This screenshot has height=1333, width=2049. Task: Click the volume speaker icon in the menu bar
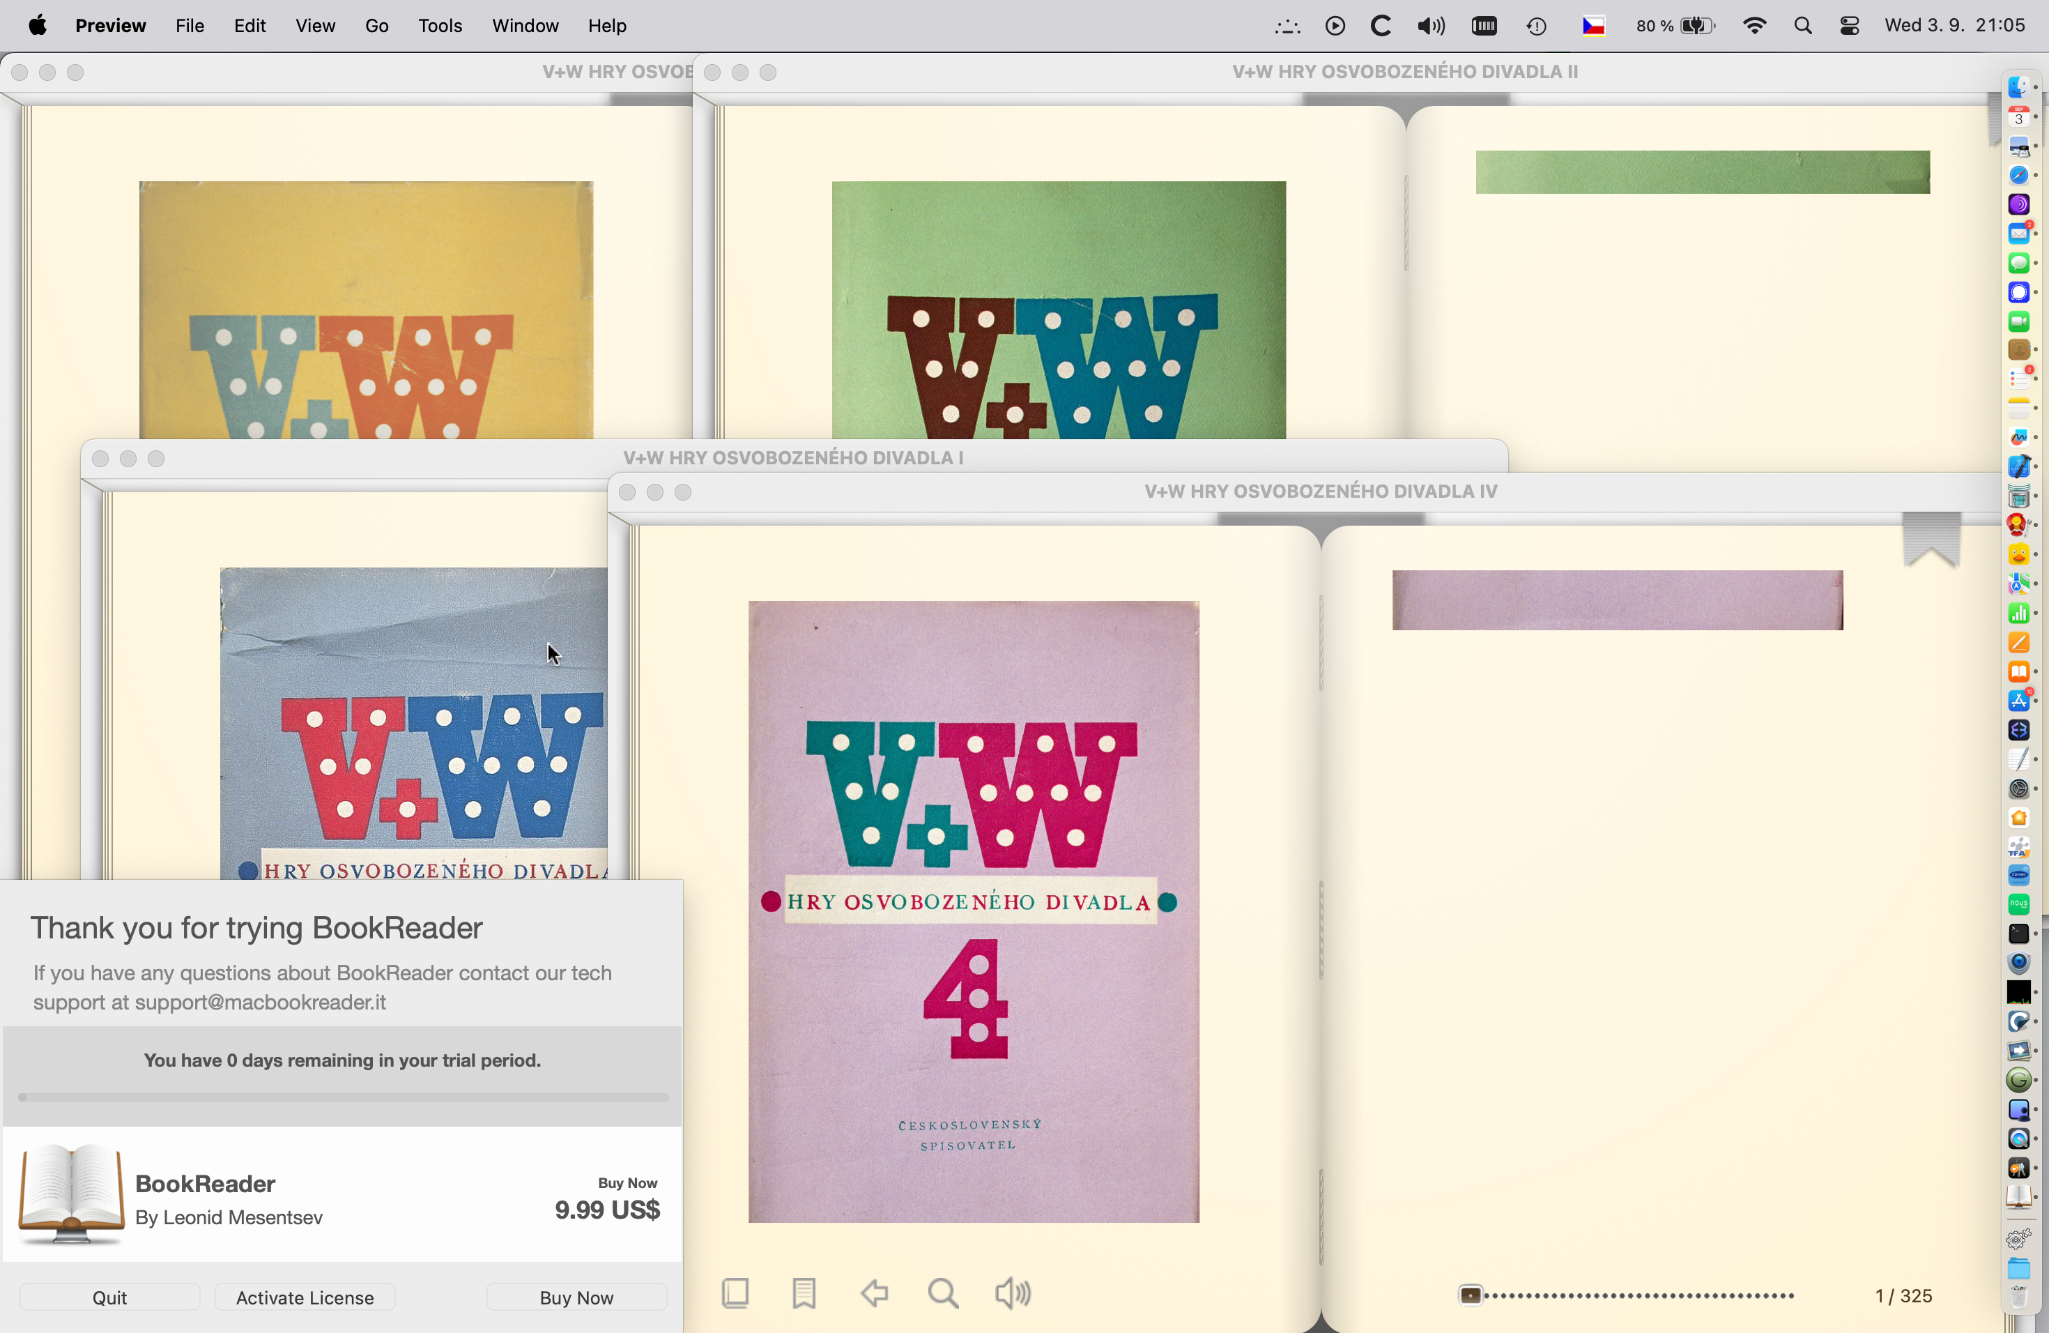click(x=1431, y=26)
